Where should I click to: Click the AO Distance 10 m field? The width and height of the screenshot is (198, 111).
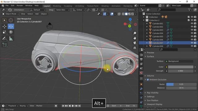click(181, 88)
